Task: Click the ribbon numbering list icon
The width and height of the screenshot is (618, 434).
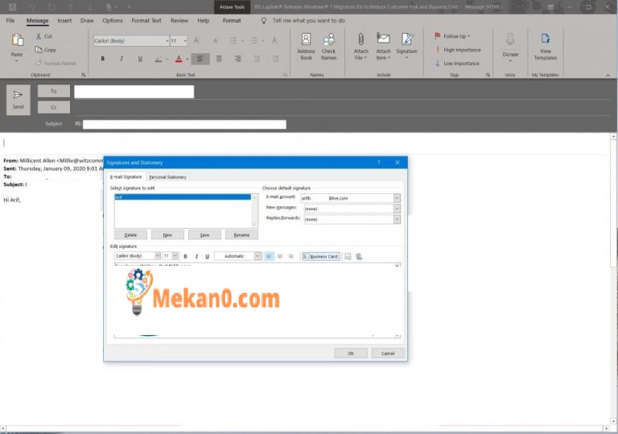Action: point(254,40)
